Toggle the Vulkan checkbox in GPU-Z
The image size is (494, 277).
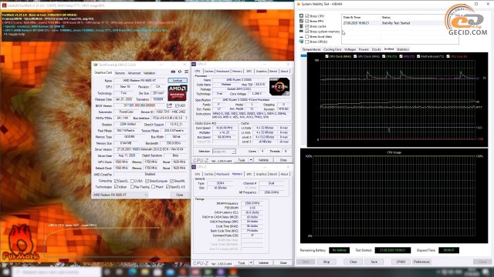[x=116, y=187]
